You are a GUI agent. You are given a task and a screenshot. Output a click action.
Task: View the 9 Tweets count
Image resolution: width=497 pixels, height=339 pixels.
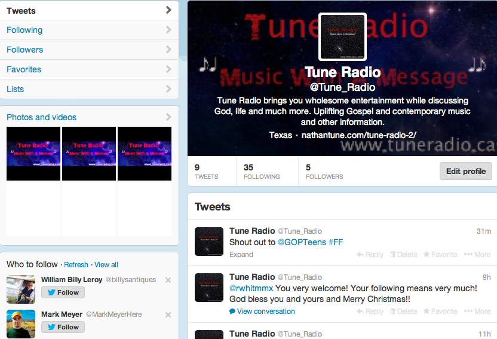pos(206,171)
